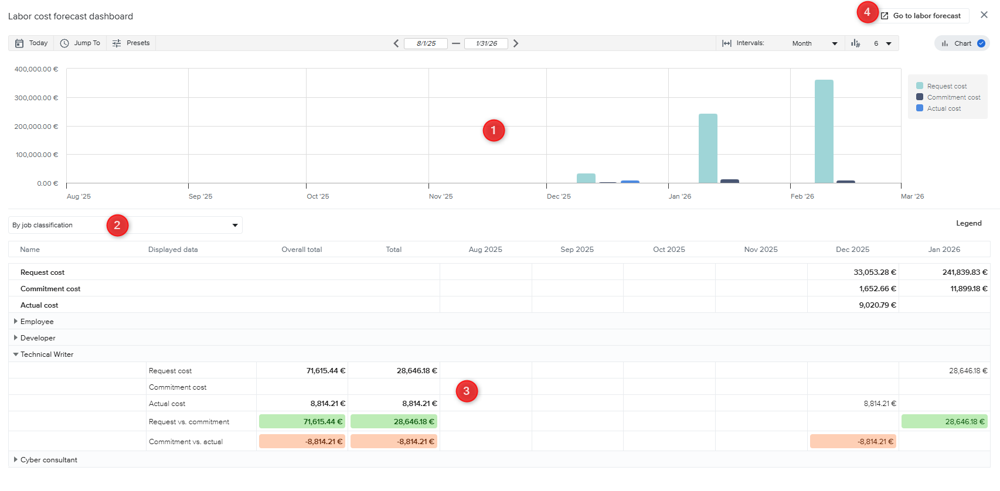
Task: Close the labor cost dashboard
Action: click(984, 15)
